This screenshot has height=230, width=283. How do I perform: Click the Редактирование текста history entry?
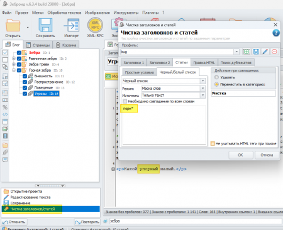click(30, 197)
